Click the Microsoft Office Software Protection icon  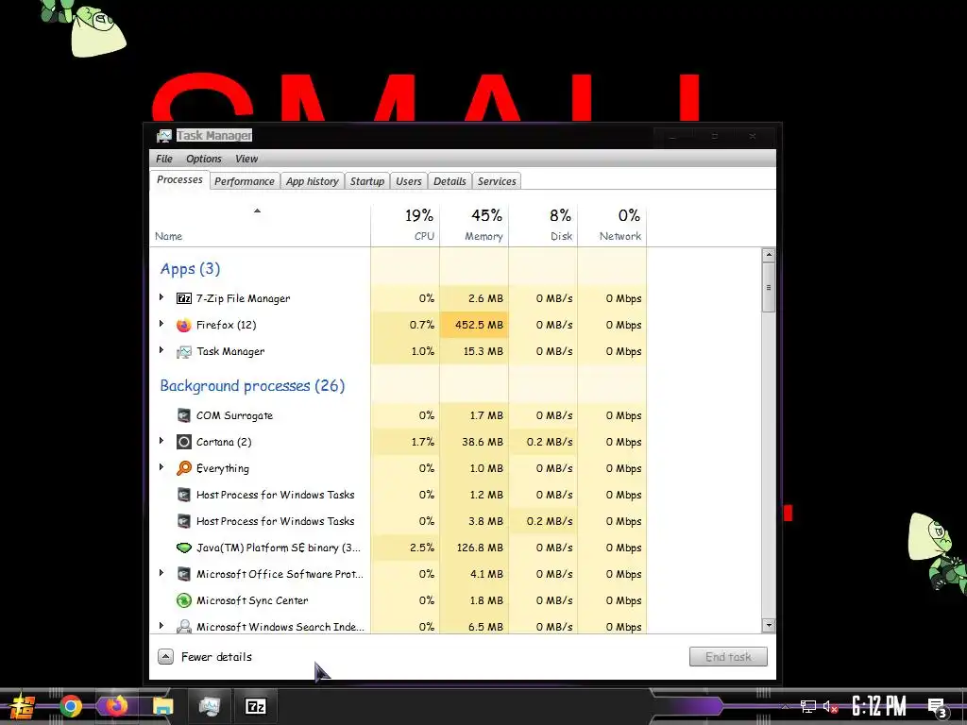point(184,574)
